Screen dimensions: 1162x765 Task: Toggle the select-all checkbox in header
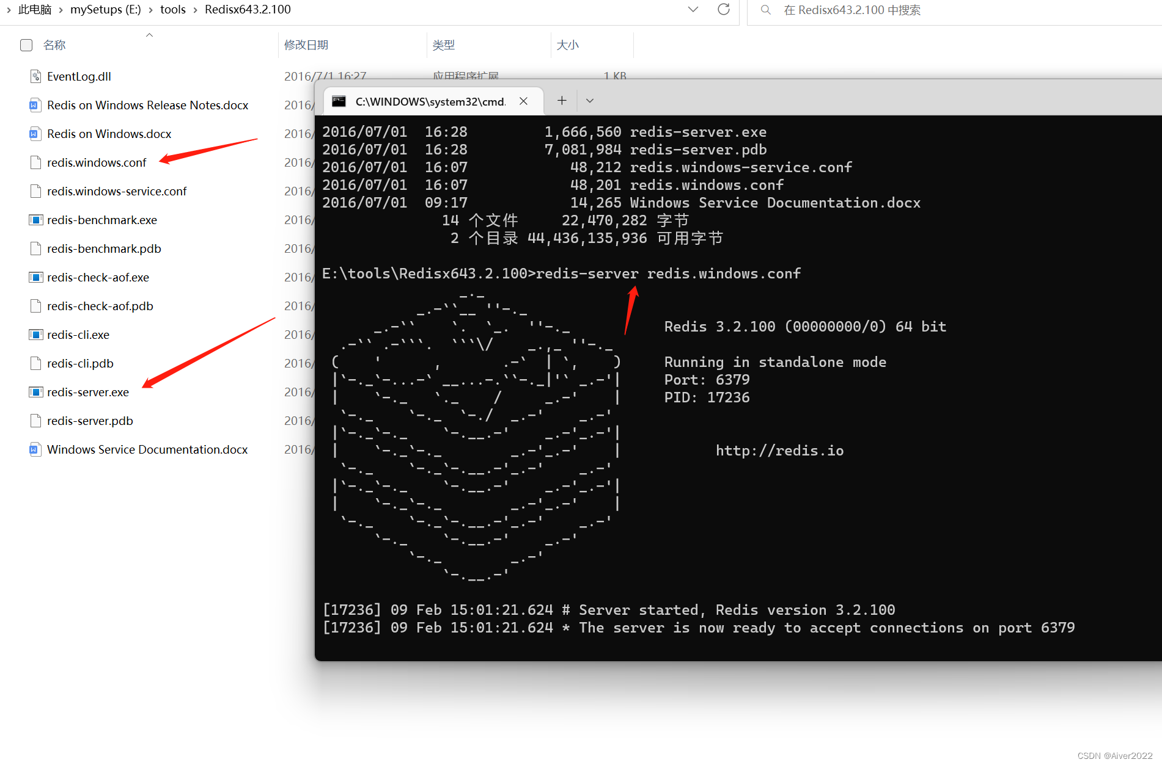(x=26, y=45)
